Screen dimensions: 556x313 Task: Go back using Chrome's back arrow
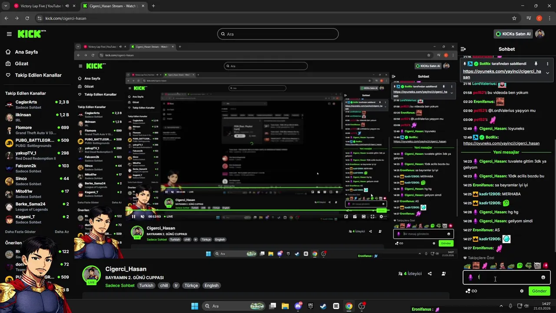[7, 18]
